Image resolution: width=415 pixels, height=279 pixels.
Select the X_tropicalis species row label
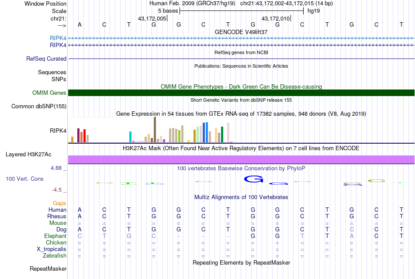(52, 249)
